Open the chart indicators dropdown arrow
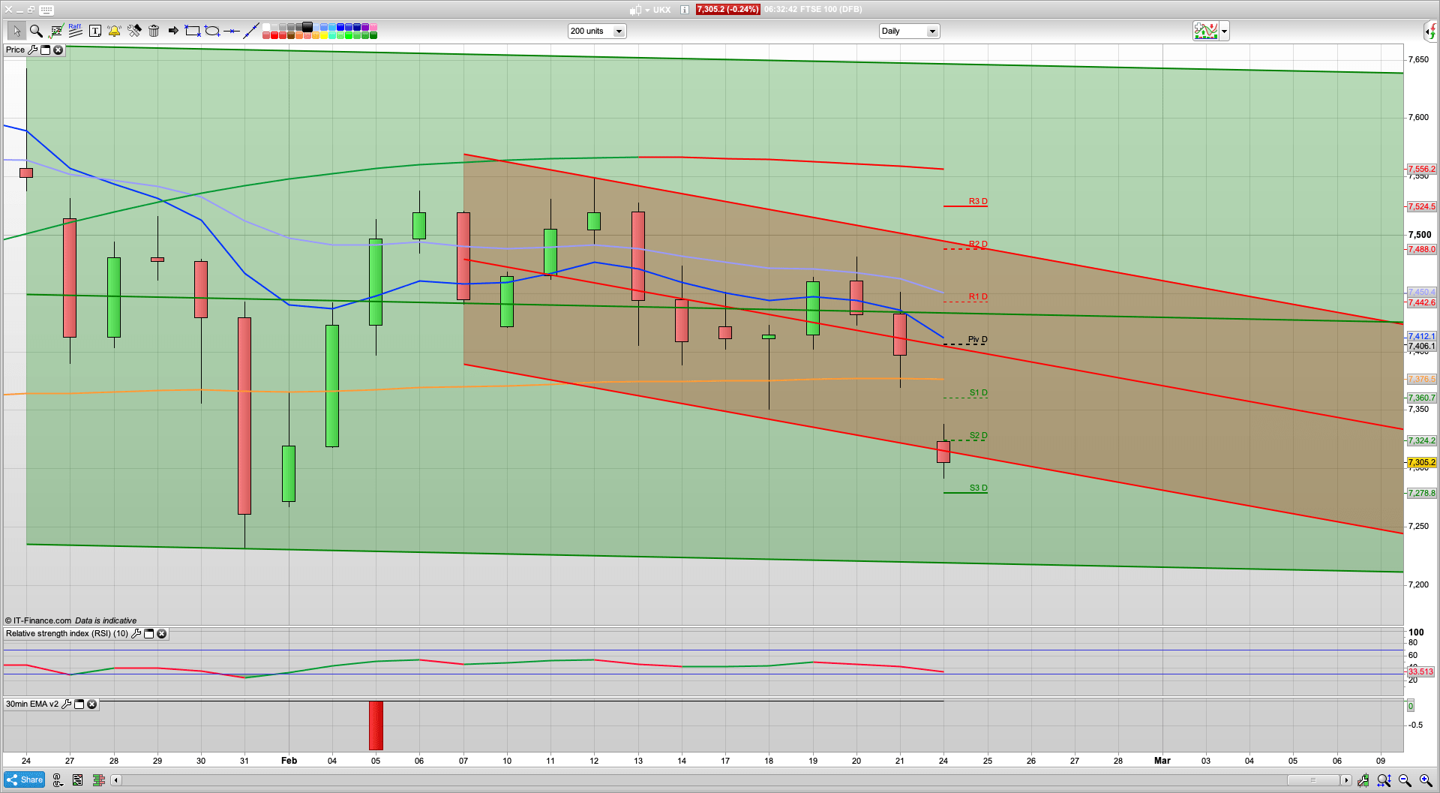The image size is (1440, 793). (x=1224, y=32)
